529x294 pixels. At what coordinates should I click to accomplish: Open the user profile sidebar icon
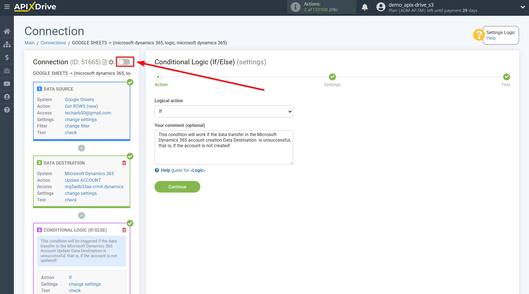7,97
